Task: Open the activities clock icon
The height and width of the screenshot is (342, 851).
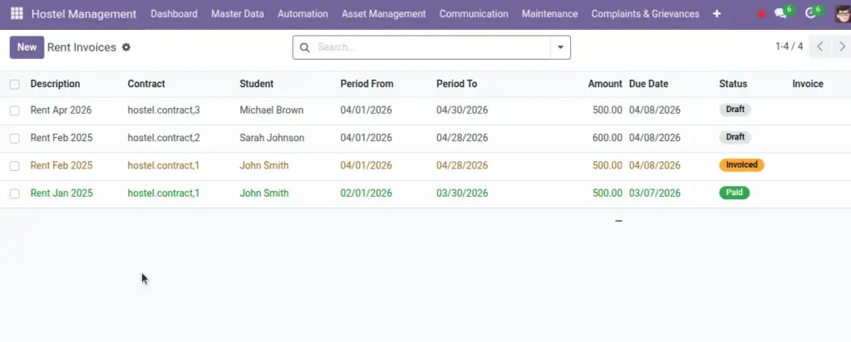Action: point(810,13)
